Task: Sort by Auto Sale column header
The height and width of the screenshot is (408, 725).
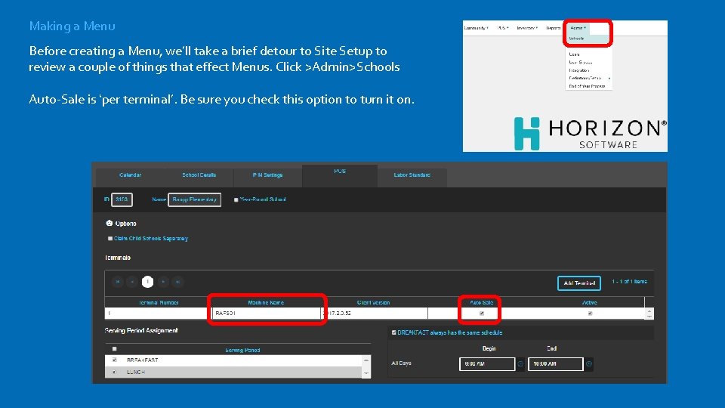Action: point(481,302)
